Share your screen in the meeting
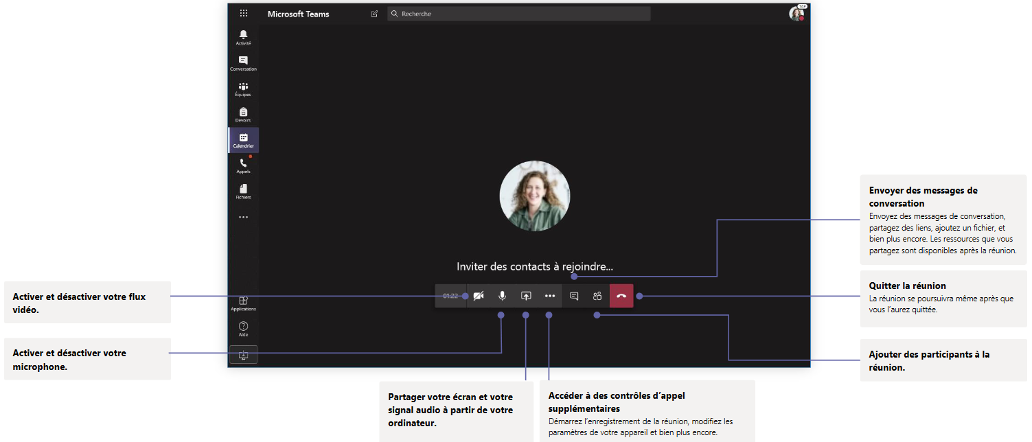Screen dimensions: 1032x442 [526, 296]
